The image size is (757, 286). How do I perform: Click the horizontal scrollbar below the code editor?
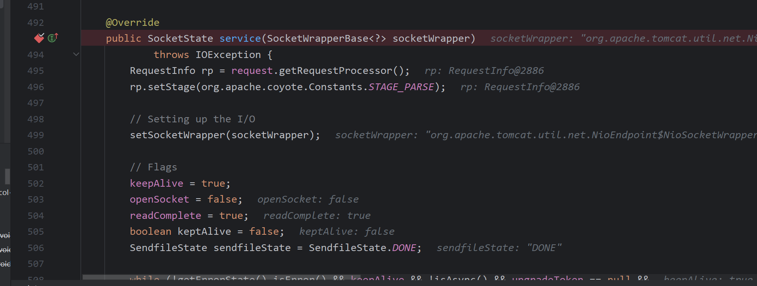(x=221, y=277)
